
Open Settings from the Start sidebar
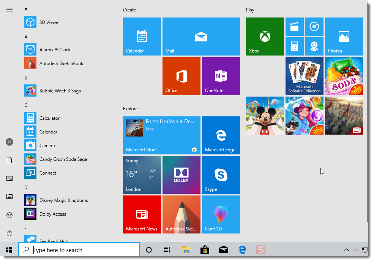(x=9, y=215)
